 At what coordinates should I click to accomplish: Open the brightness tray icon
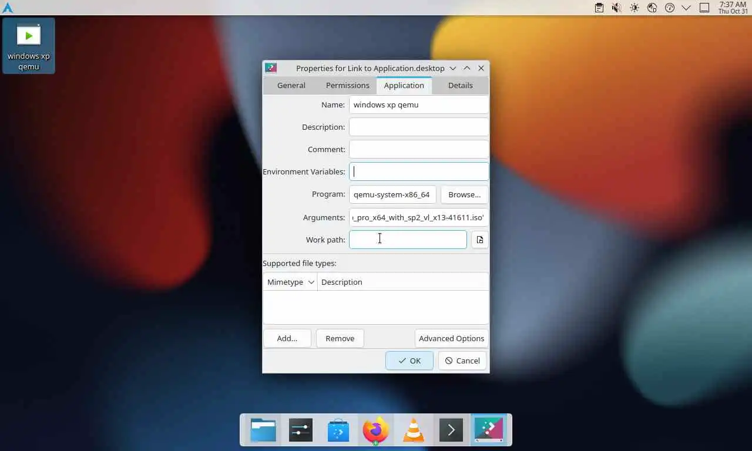click(634, 8)
